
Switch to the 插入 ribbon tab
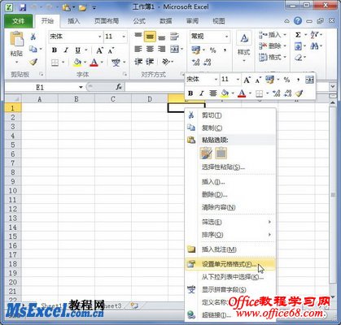tap(73, 21)
